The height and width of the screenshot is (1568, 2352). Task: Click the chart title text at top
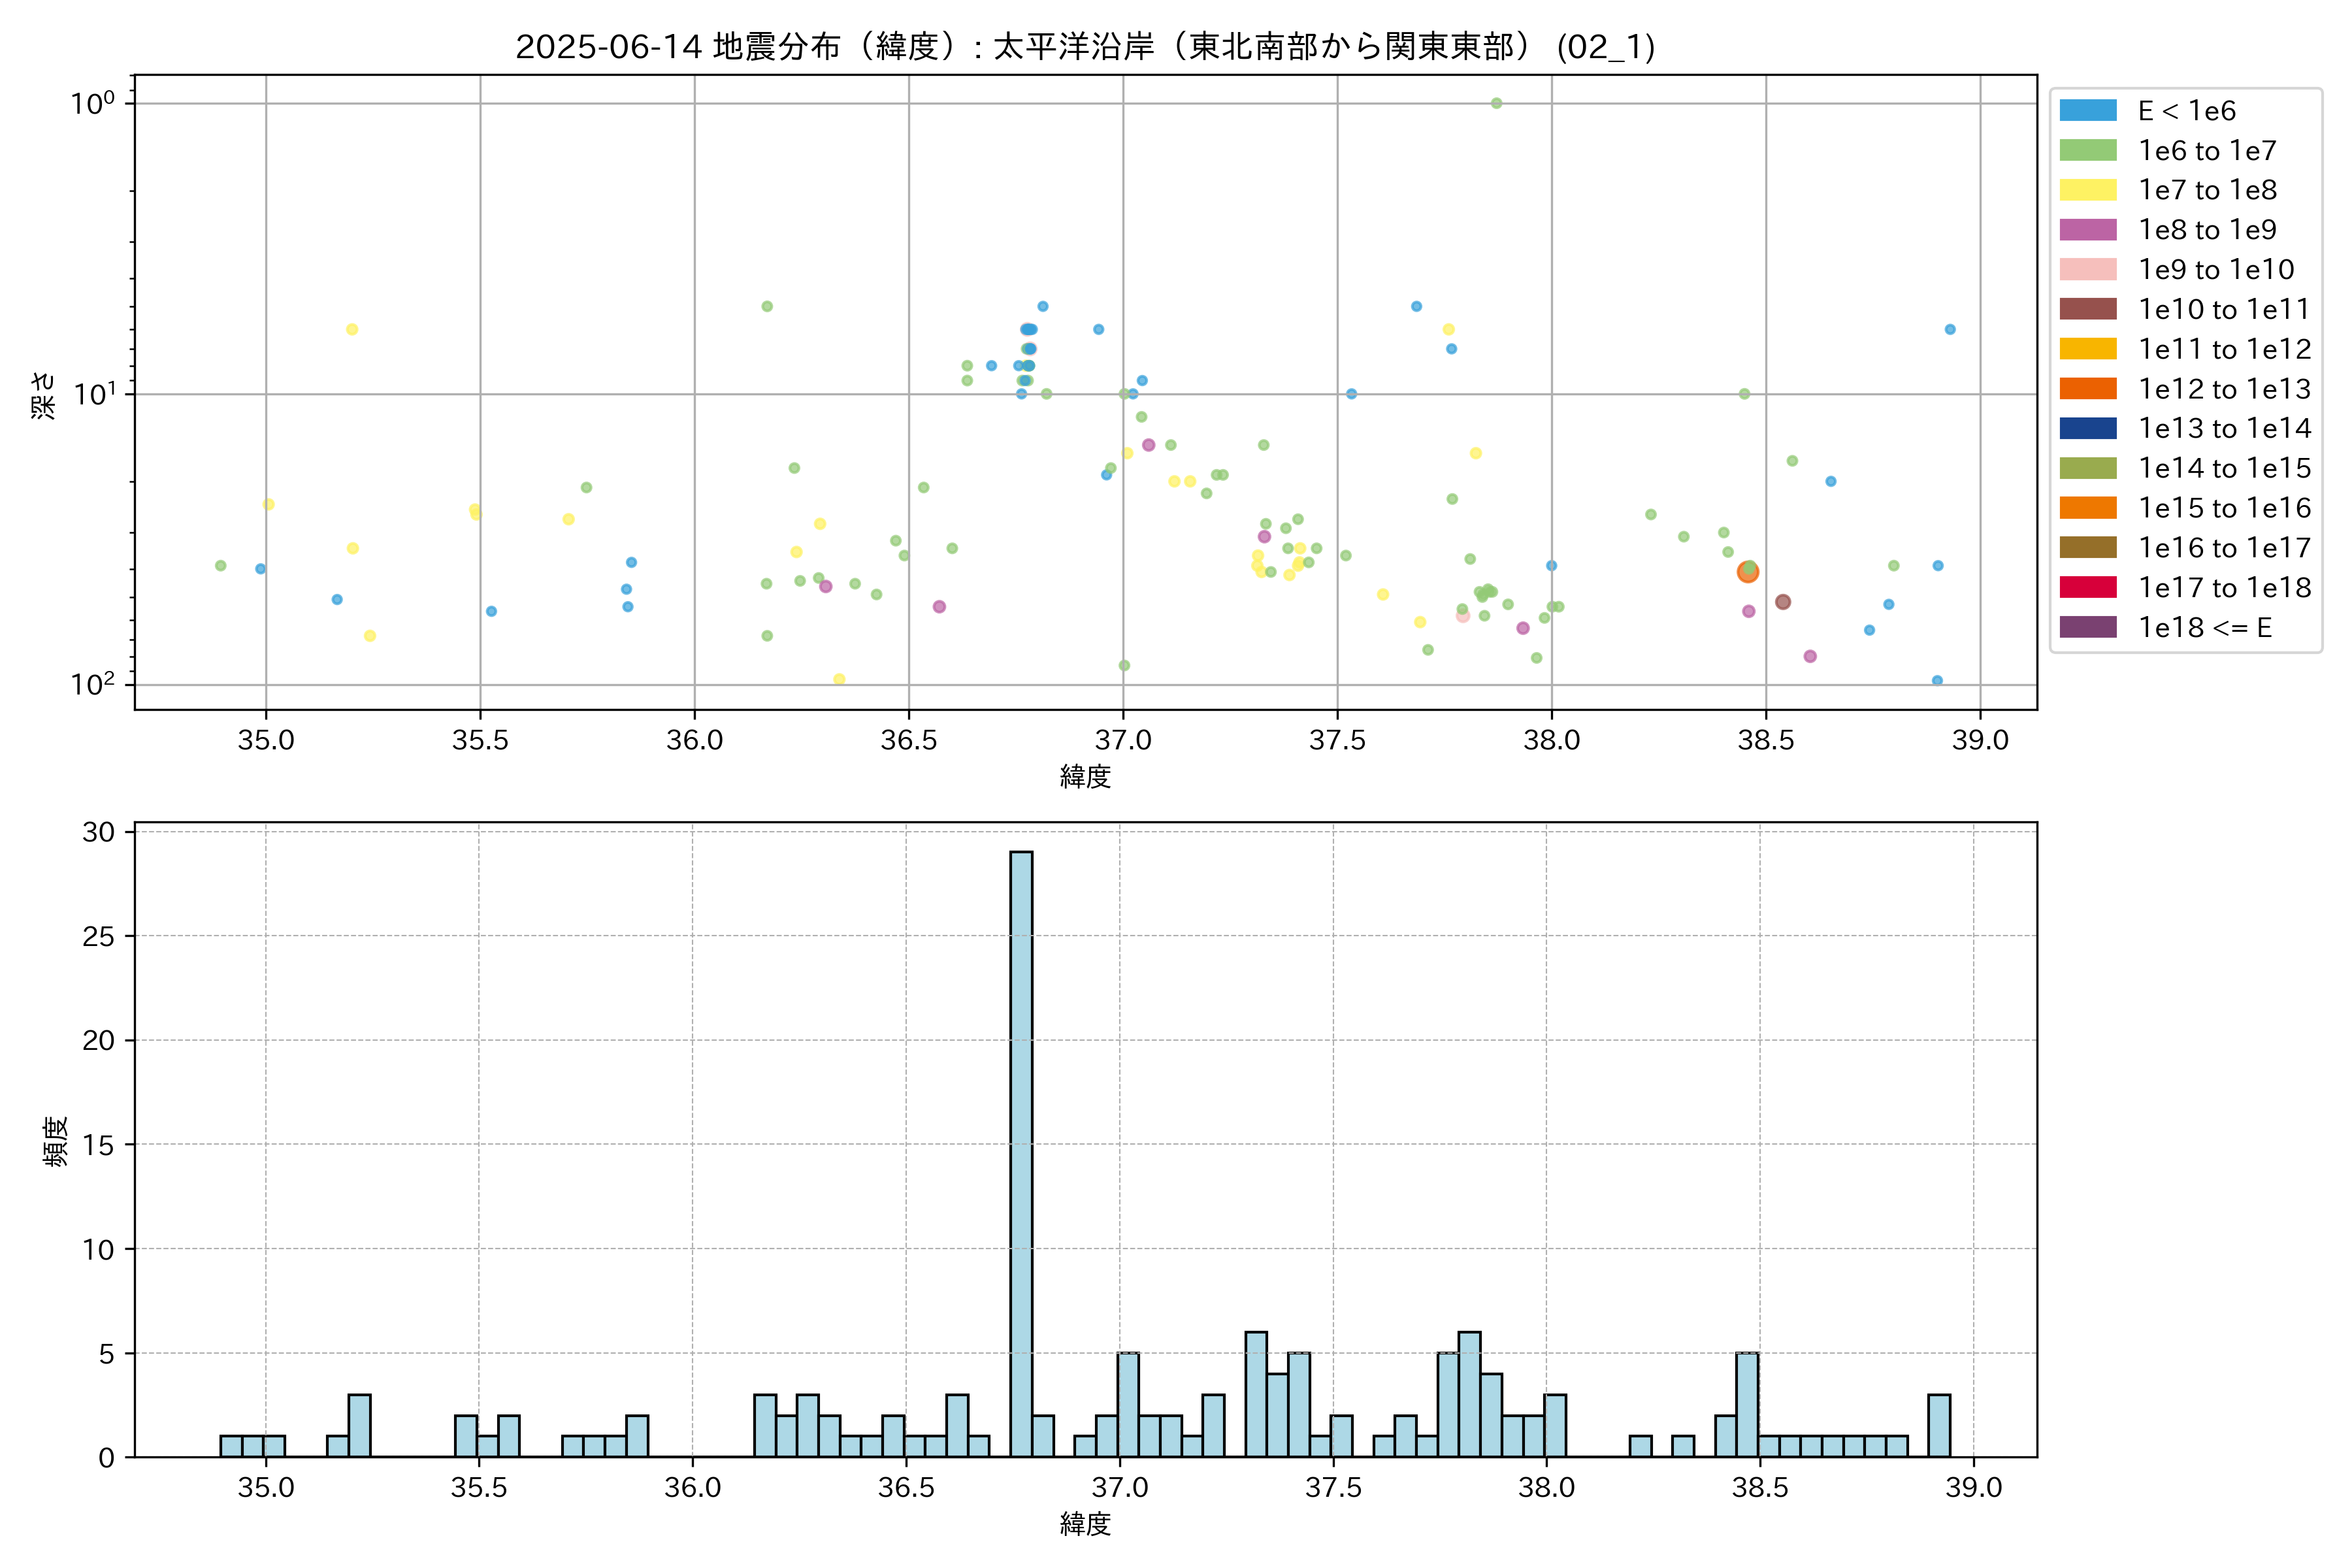point(1085,46)
